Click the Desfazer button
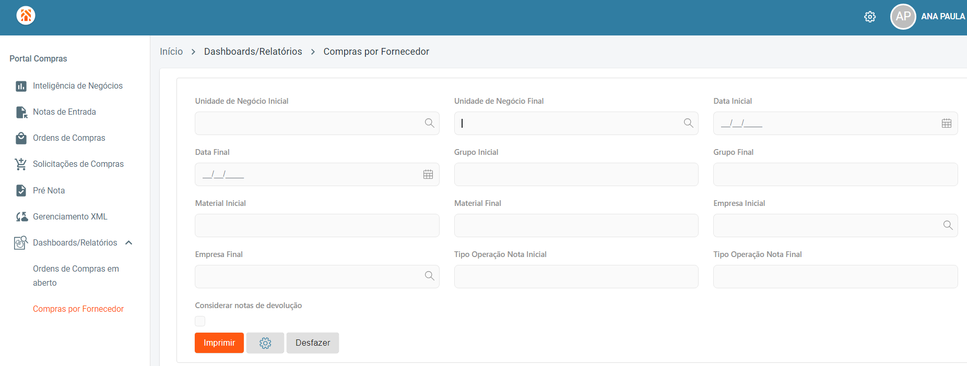Image resolution: width=967 pixels, height=366 pixels. 312,343
